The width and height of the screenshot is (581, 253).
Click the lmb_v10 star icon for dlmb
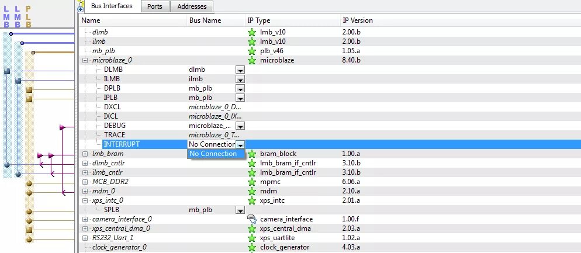(x=252, y=32)
